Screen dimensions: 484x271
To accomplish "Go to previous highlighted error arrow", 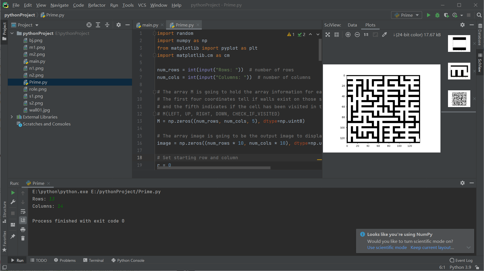I will [310, 34].
